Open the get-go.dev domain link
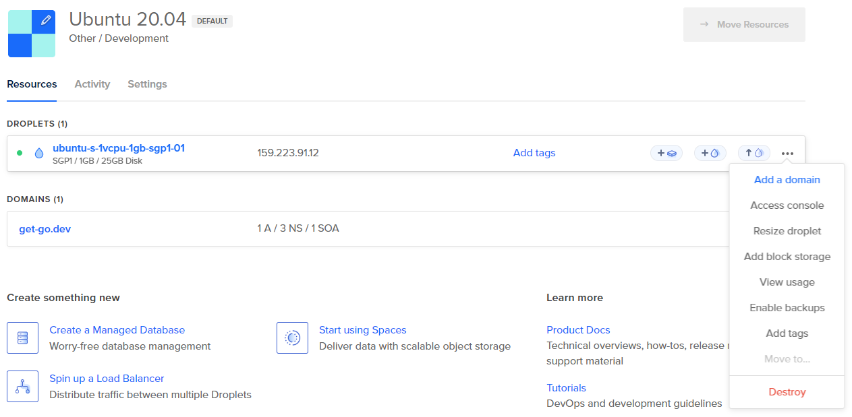 click(45, 229)
